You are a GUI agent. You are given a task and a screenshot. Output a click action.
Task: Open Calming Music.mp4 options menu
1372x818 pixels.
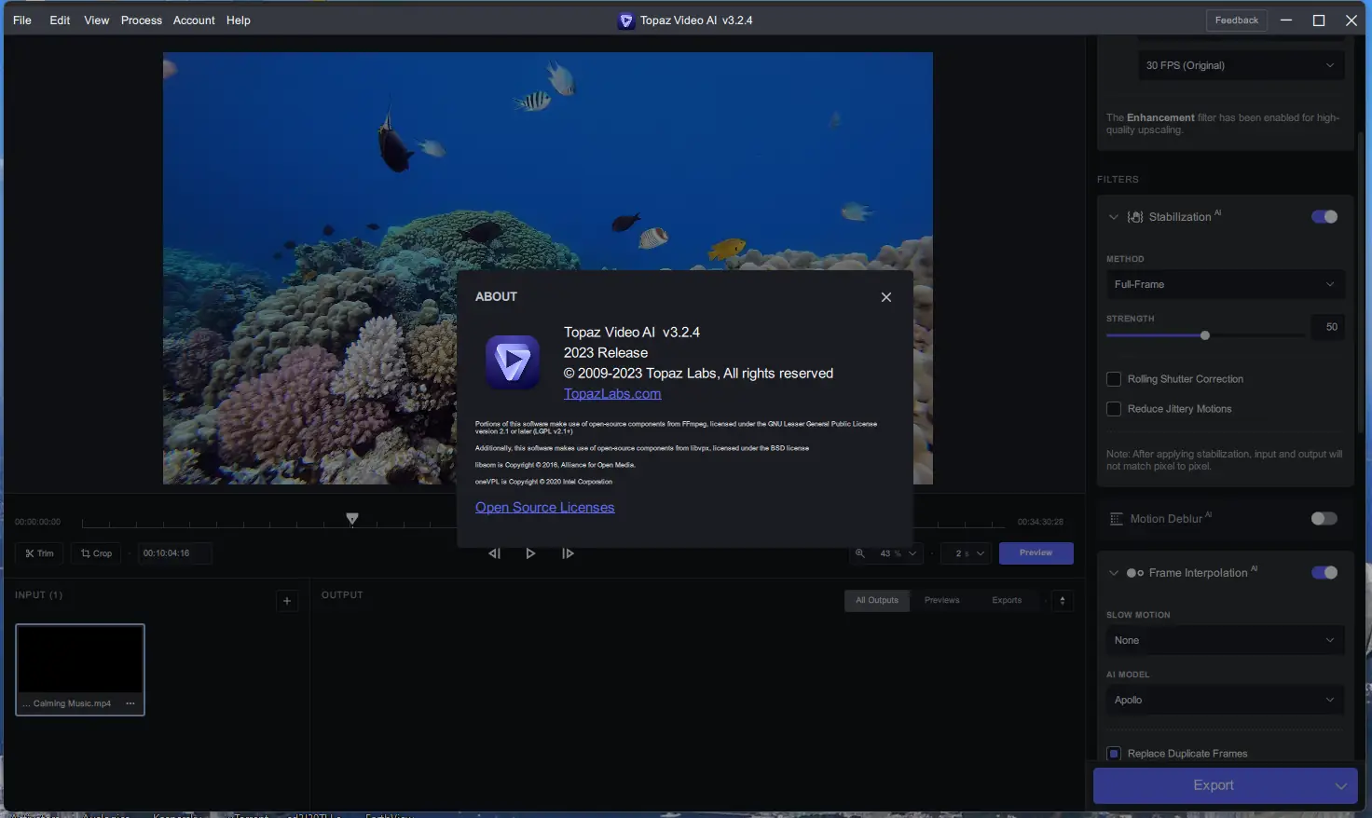(130, 703)
